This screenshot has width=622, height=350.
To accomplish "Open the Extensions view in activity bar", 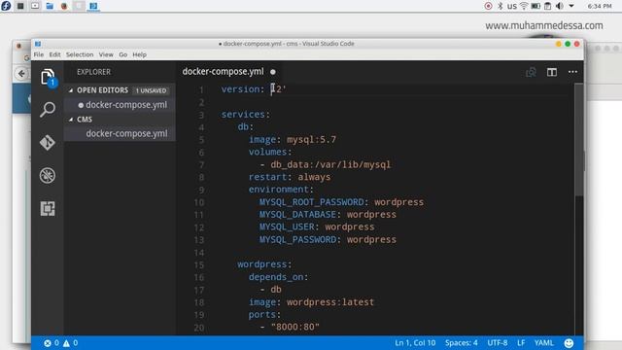I will coord(48,208).
